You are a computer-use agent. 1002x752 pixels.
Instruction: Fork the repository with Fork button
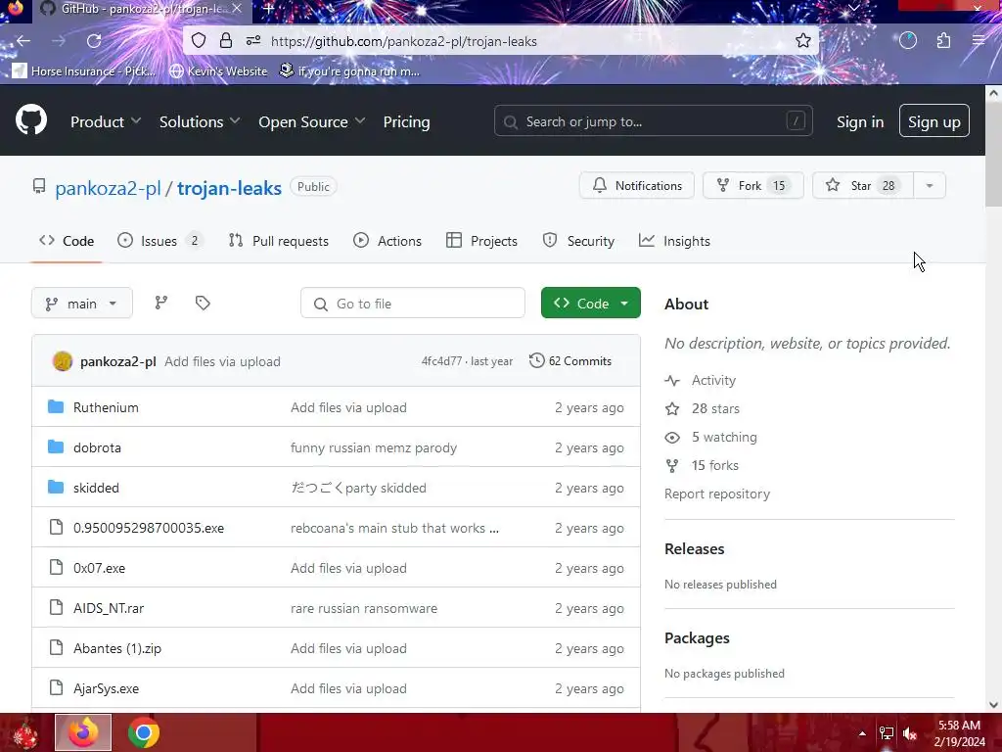[752, 185]
